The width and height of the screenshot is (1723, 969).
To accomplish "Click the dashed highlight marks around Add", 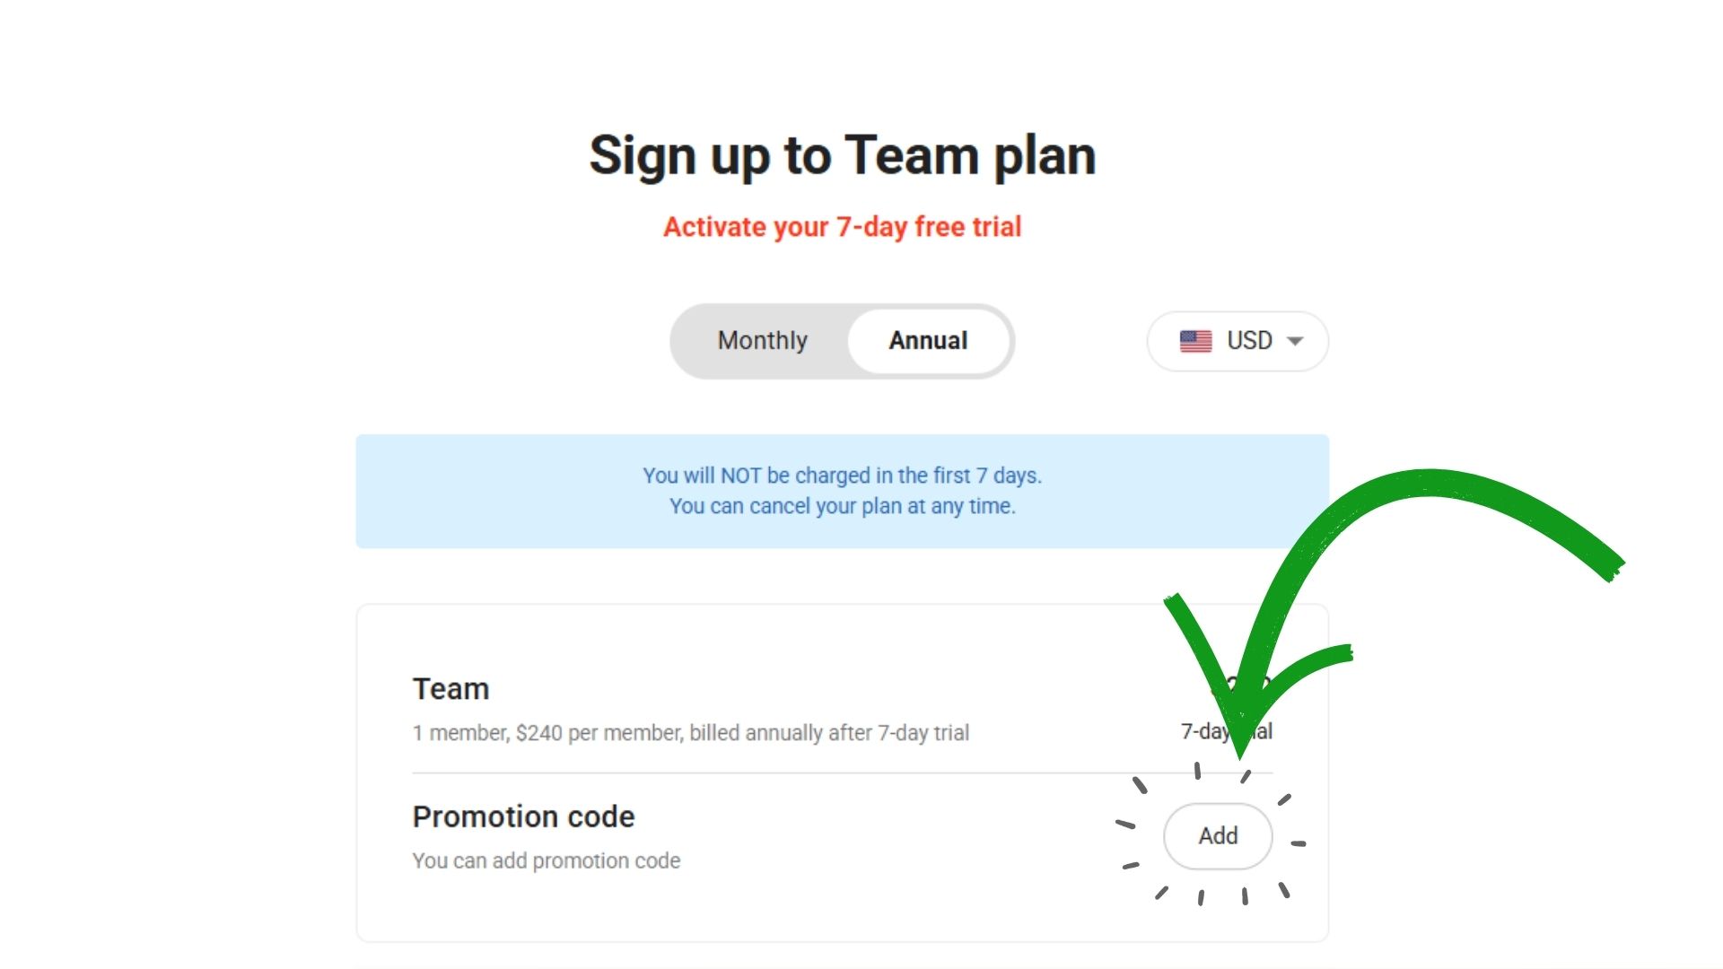I will [1140, 786].
